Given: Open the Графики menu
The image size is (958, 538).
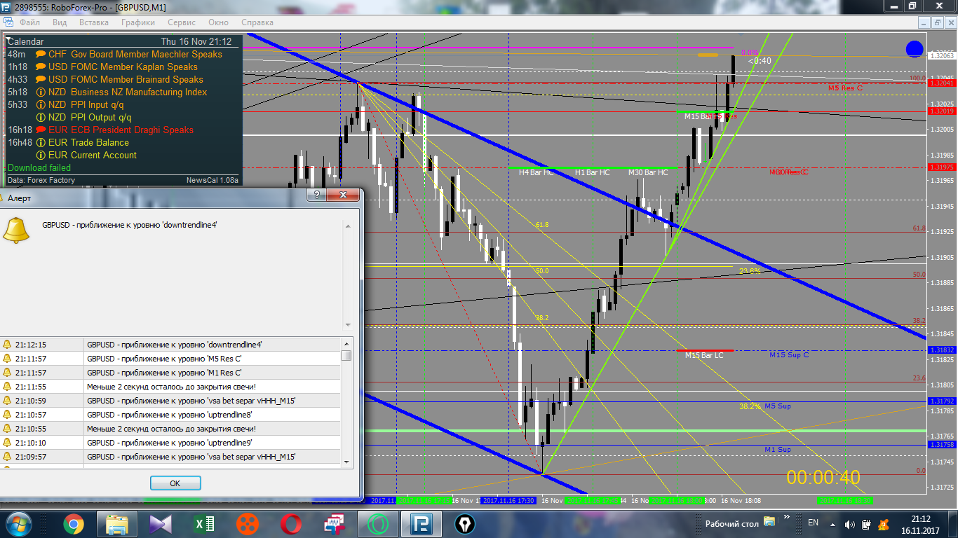Looking at the screenshot, I should point(138,22).
